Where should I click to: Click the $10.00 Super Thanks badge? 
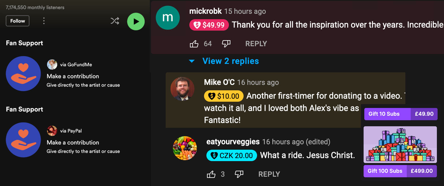[x=223, y=96]
